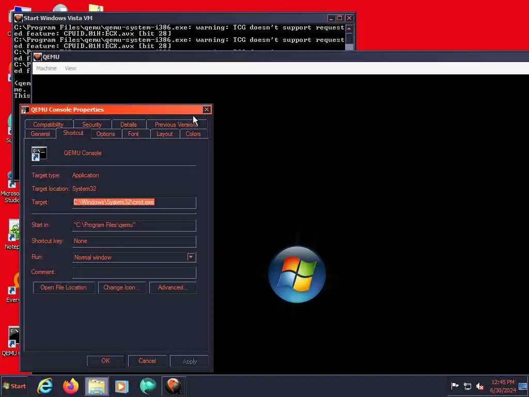Switch to the Options tab
Screen dimensions: 529x397
tap(105, 134)
